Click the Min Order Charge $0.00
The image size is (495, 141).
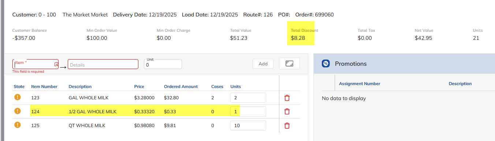tap(164, 38)
